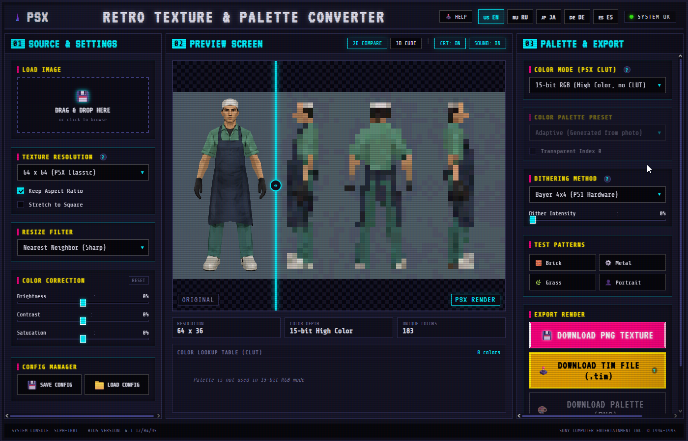Click Download TIM File button

pyautogui.click(x=598, y=371)
